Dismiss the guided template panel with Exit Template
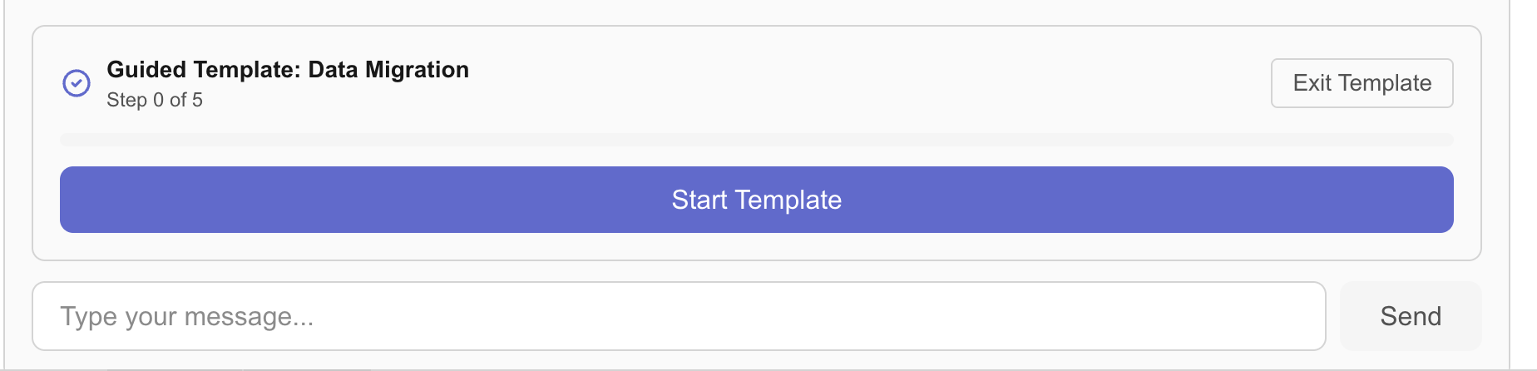Viewport: 1537px width, 371px height. point(1362,83)
